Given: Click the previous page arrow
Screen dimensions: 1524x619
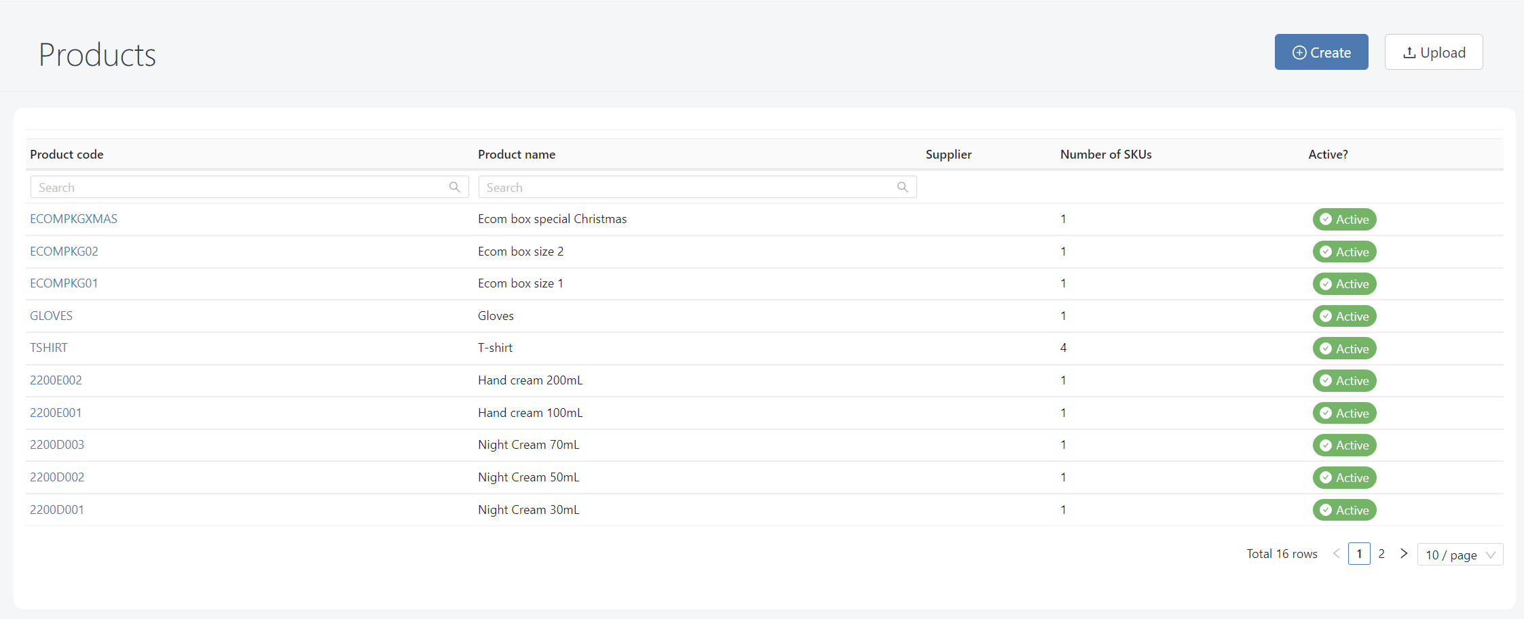Looking at the screenshot, I should (x=1336, y=553).
